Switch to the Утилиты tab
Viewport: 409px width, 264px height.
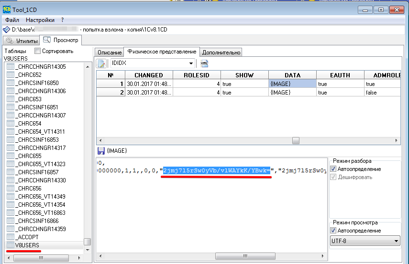click(22, 41)
